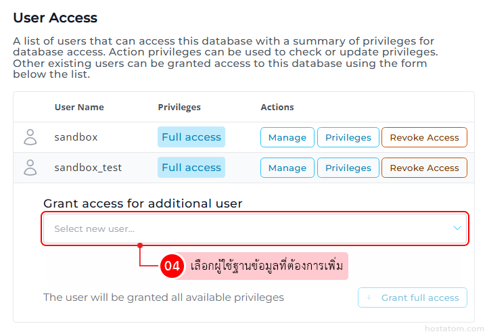Click the red 04 step marker badge
487x334 pixels.
(172, 266)
